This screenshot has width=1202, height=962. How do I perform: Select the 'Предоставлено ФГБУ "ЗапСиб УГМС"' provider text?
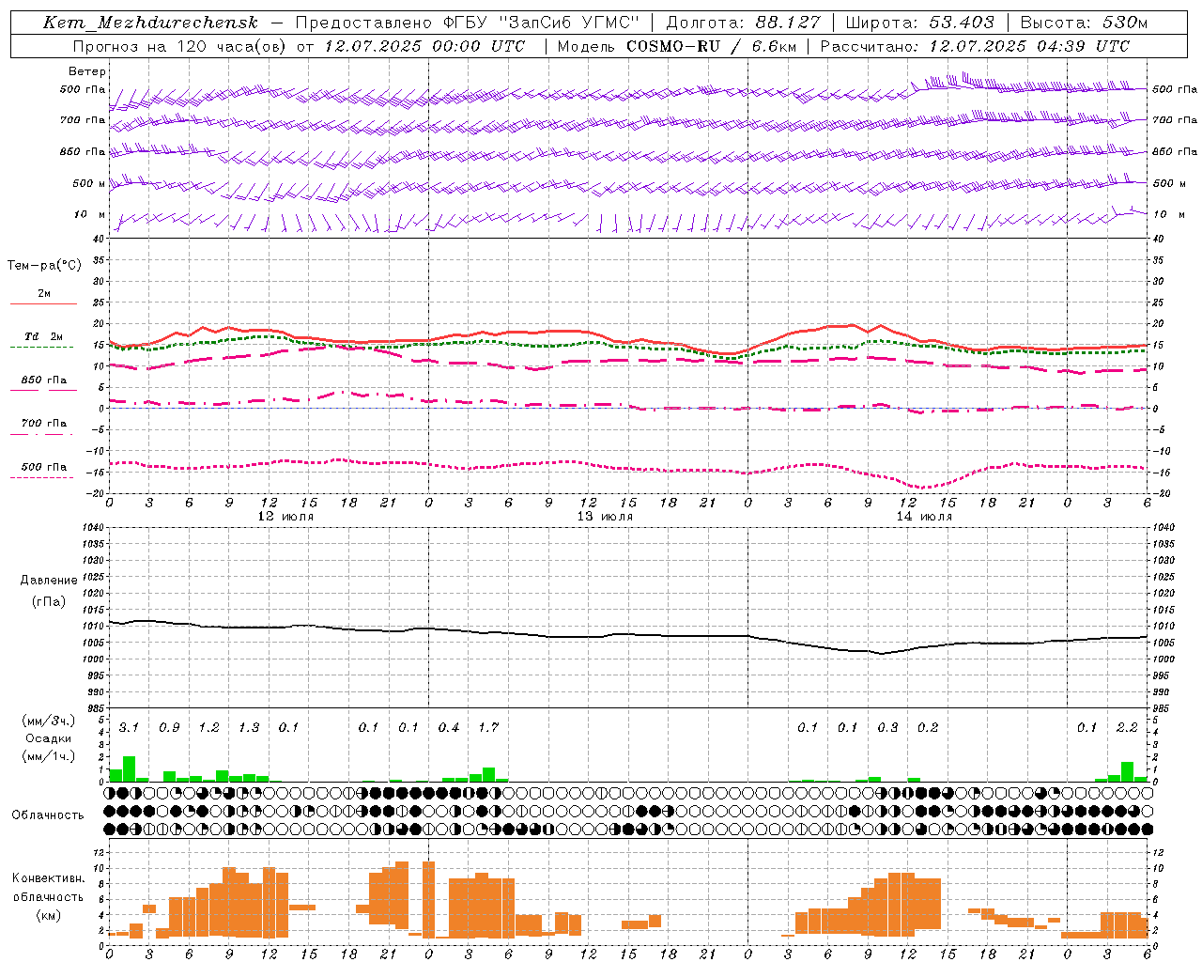click(x=468, y=23)
